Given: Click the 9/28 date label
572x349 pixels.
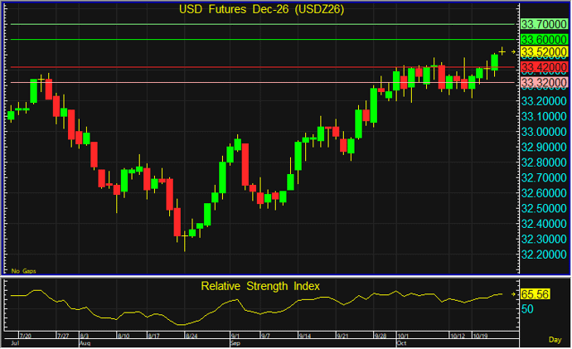Looking at the screenshot, I should point(381,336).
